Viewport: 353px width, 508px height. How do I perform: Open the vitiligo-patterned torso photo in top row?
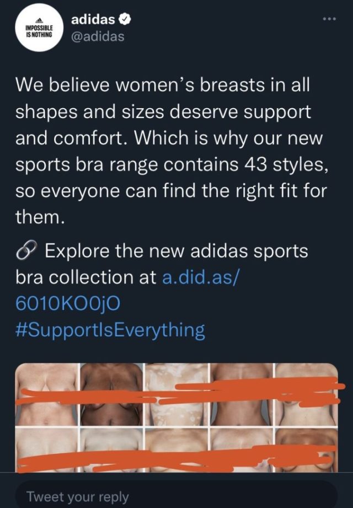click(176, 394)
